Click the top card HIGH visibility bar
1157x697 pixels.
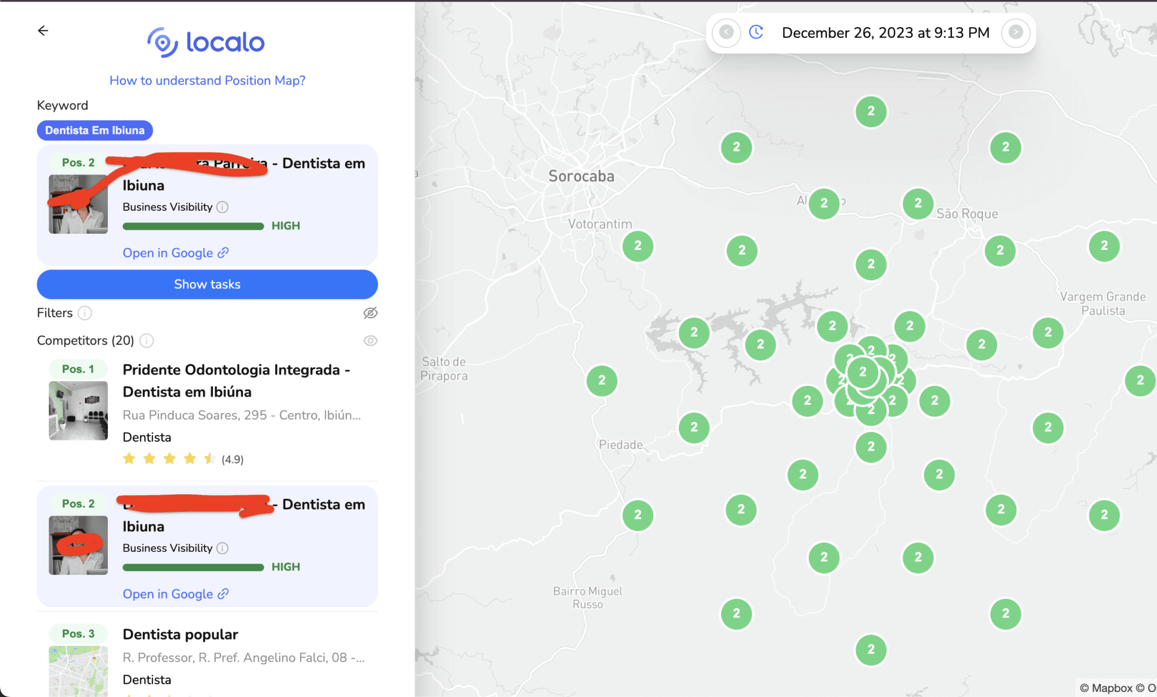pos(193,226)
